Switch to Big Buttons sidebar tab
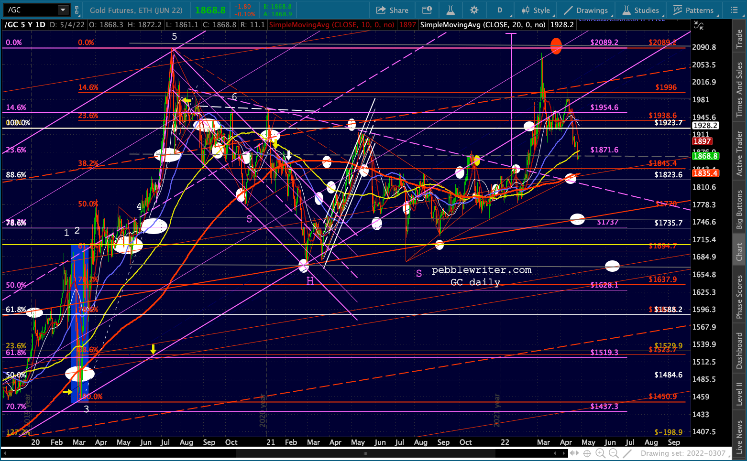Viewport: 747px width, 461px height. [739, 209]
